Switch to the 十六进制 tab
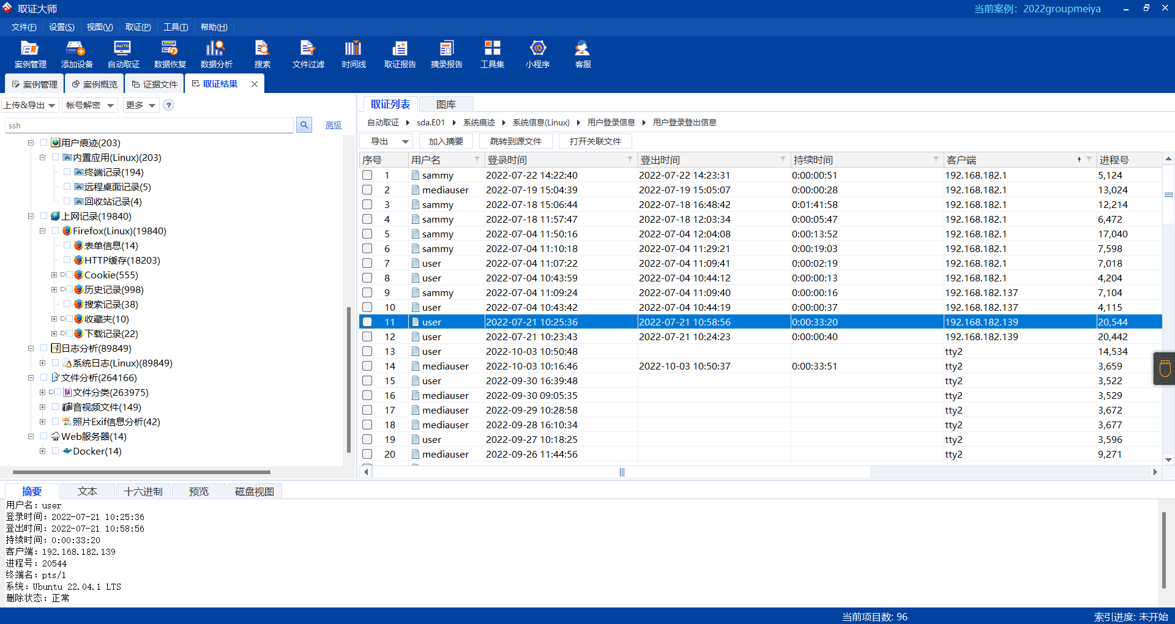Viewport: 1175px width, 624px height. click(143, 491)
